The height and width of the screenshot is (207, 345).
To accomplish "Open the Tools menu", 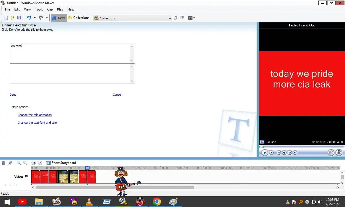I will [x=39, y=9].
